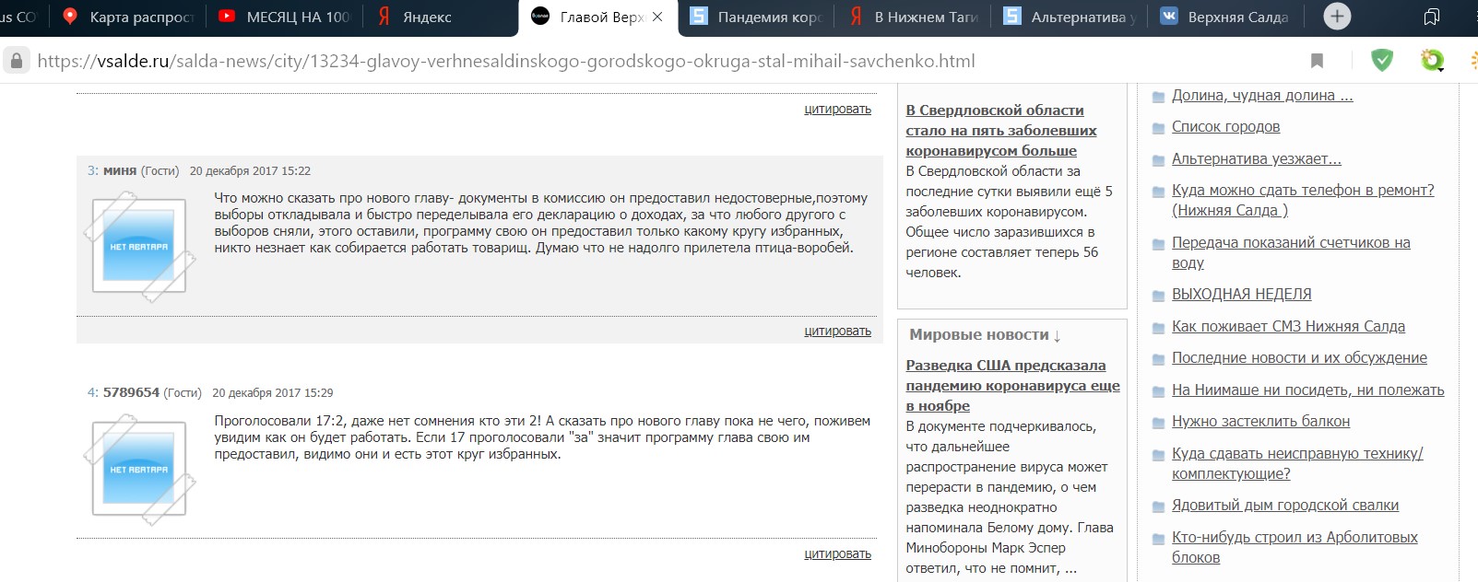Click folder icon beside ВЫХОДНАЯ НЕДЕЛЯ
The height and width of the screenshot is (582, 1478).
(1158, 296)
